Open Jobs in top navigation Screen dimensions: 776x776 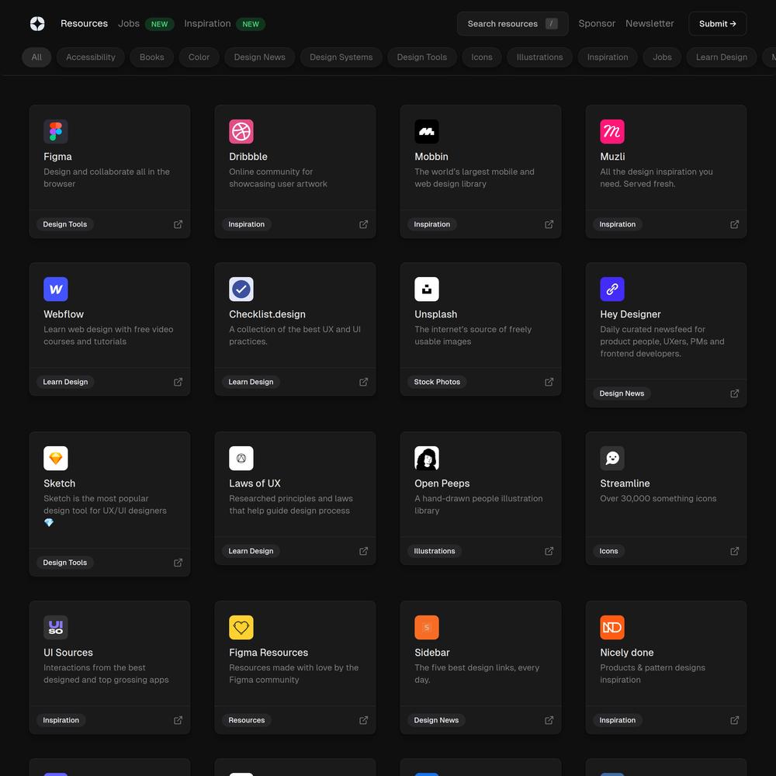[129, 23]
